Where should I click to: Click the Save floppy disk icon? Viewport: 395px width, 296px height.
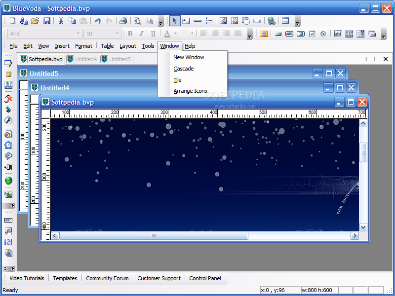coord(47,21)
